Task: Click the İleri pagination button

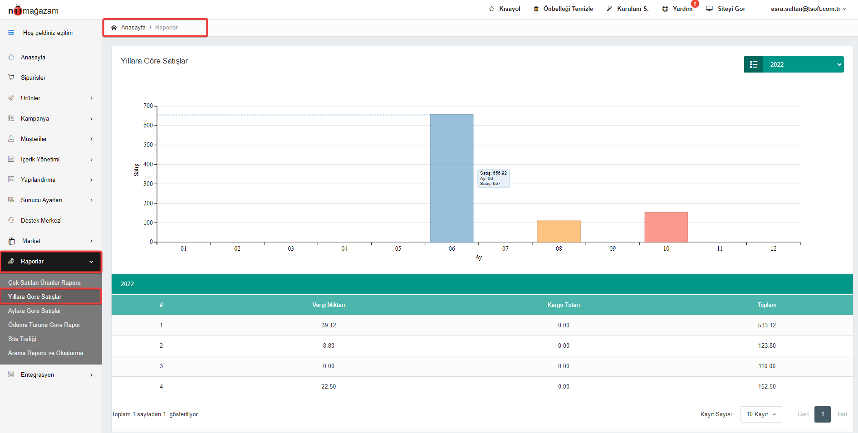Action: coord(842,414)
